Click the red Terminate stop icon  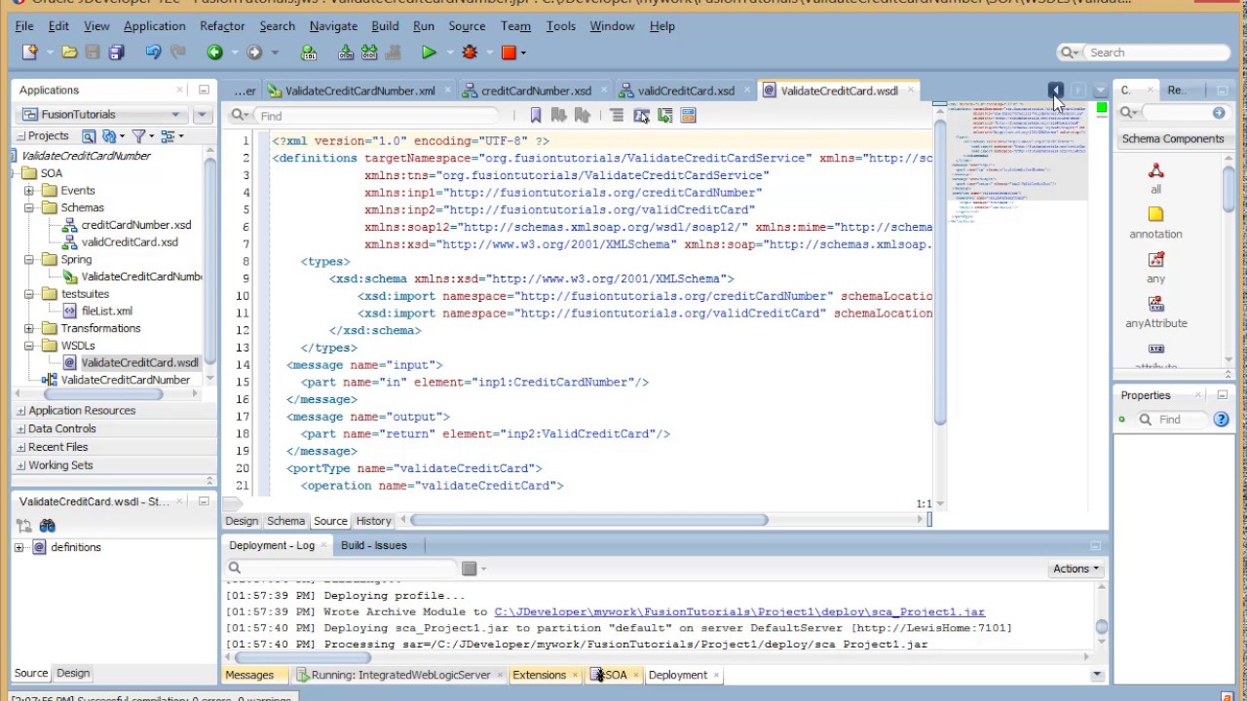tap(509, 53)
